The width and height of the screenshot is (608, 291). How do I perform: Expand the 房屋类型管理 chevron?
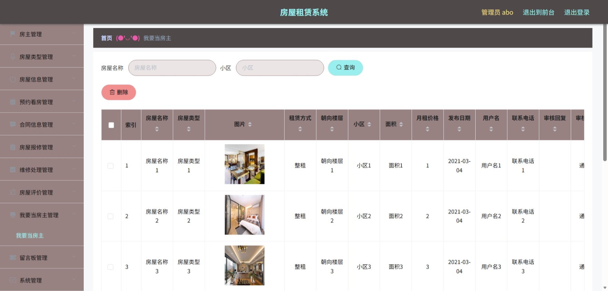pos(74,56)
